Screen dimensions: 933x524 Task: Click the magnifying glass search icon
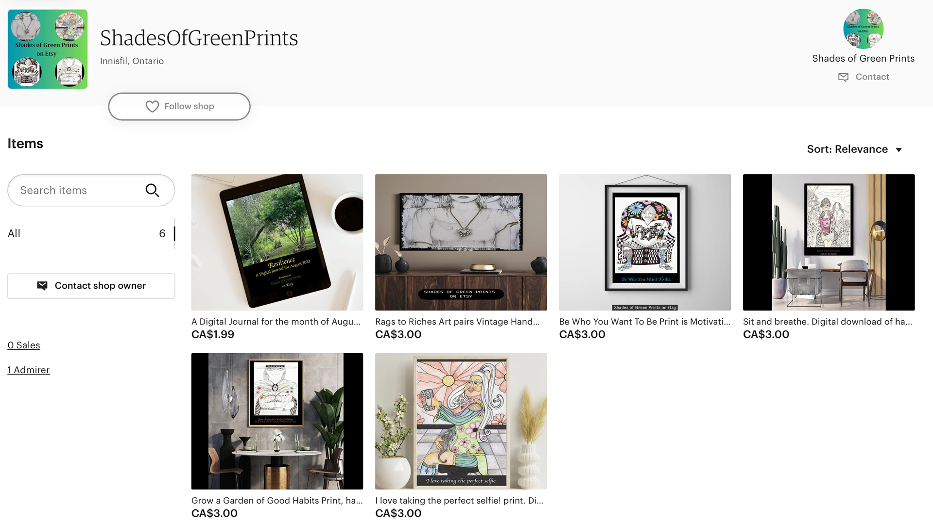pyautogui.click(x=152, y=190)
